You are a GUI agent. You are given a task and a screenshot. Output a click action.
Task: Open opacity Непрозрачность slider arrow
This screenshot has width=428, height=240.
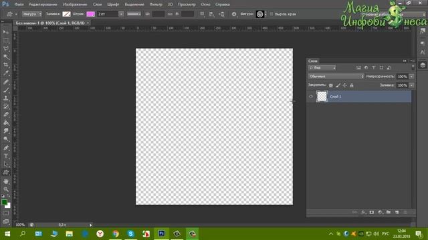pyautogui.click(x=412, y=77)
